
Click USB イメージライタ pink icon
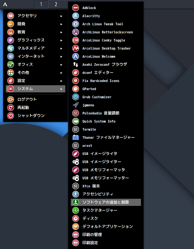(x=76, y=154)
